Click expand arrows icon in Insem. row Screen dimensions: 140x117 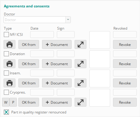pos(81,83)
